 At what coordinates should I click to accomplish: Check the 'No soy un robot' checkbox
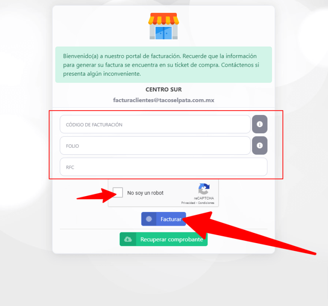117,192
